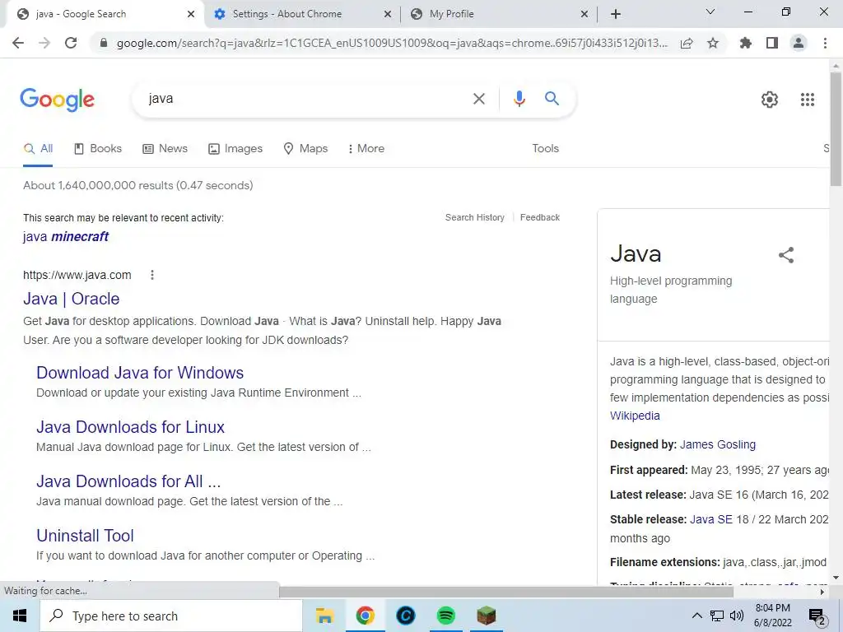Click the Google logo
The height and width of the screenshot is (632, 843).
pyautogui.click(x=57, y=100)
